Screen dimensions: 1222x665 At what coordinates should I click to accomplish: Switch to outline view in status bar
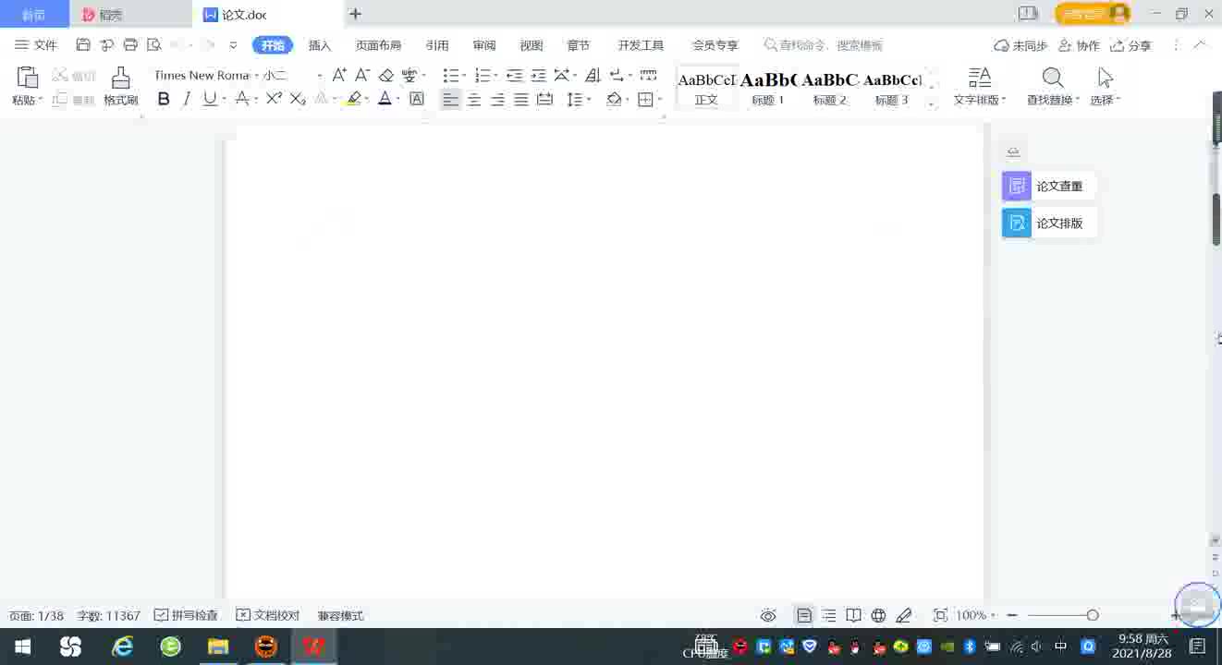coord(829,615)
